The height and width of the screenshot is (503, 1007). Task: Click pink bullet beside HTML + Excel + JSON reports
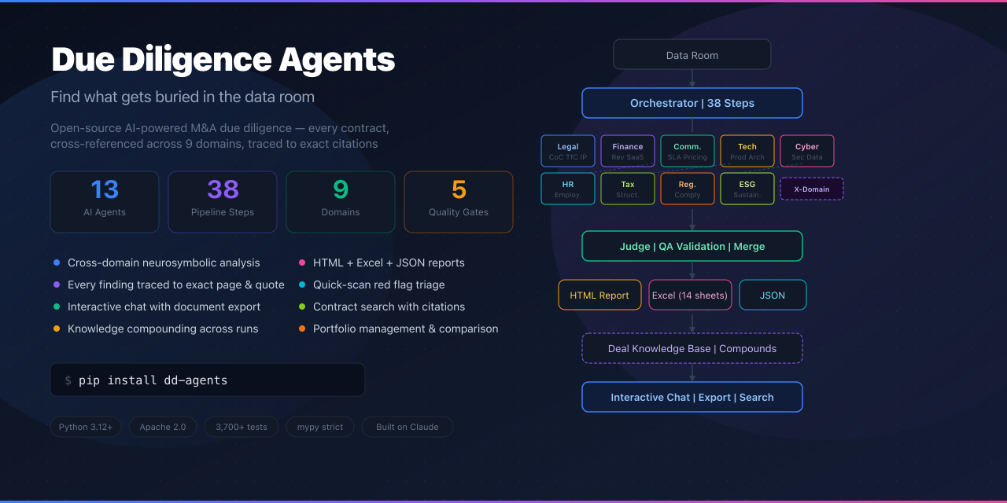pyautogui.click(x=302, y=263)
